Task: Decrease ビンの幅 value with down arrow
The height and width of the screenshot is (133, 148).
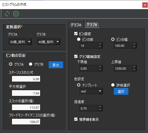Action: tap(134, 47)
